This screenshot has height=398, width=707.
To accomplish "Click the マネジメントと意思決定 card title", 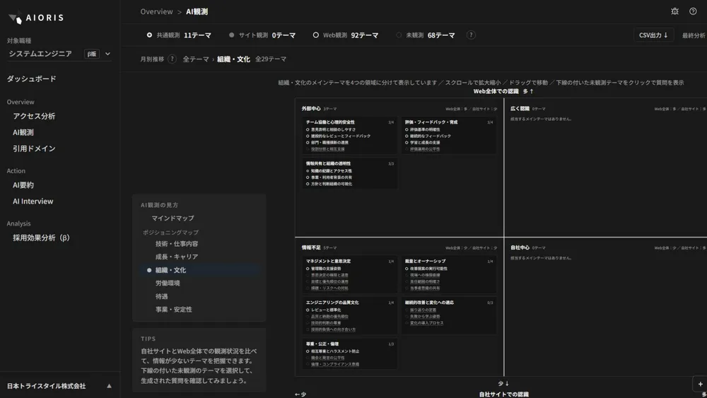I will click(328, 262).
